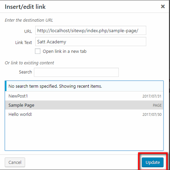Focus the Search existing content field
The width and height of the screenshot is (170, 170).
(76, 72)
